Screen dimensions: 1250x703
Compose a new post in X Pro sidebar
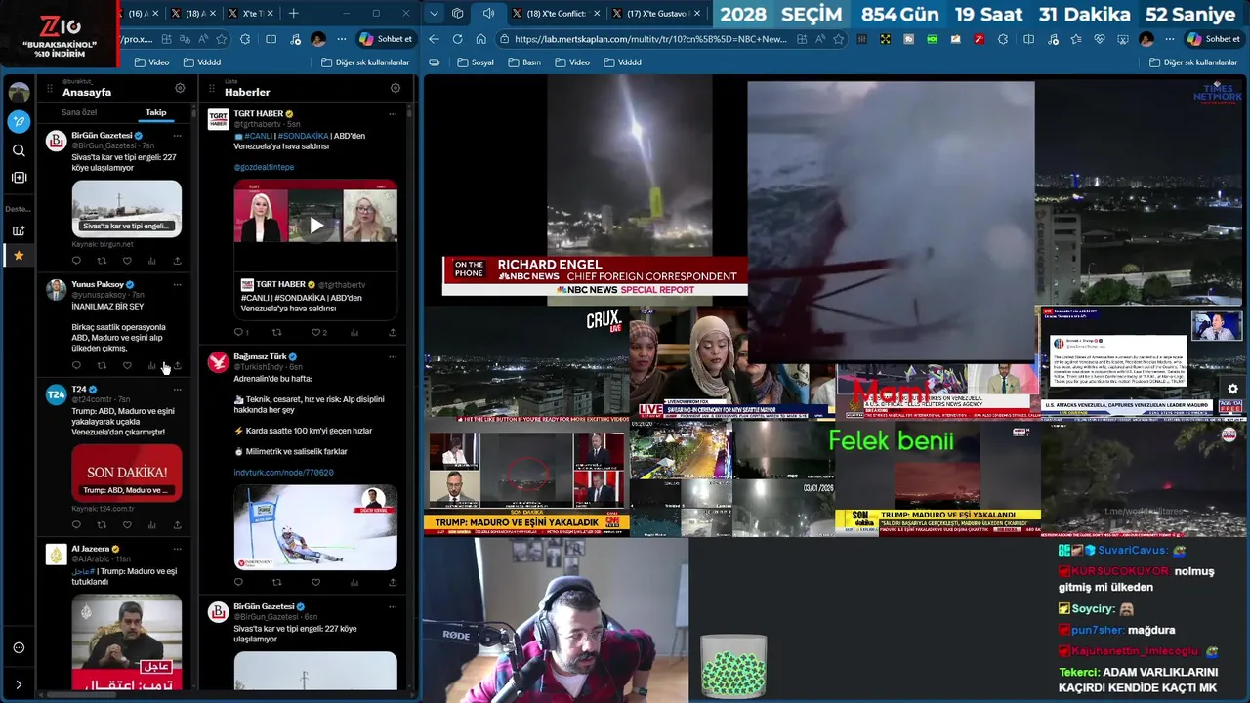[x=19, y=122]
